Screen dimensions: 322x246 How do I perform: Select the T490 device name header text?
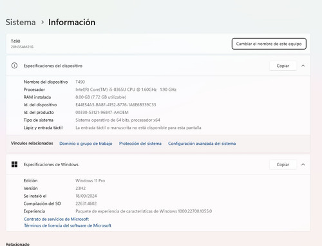click(15, 41)
